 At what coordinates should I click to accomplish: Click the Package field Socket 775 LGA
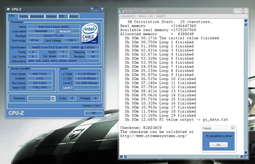click(x=54, y=36)
